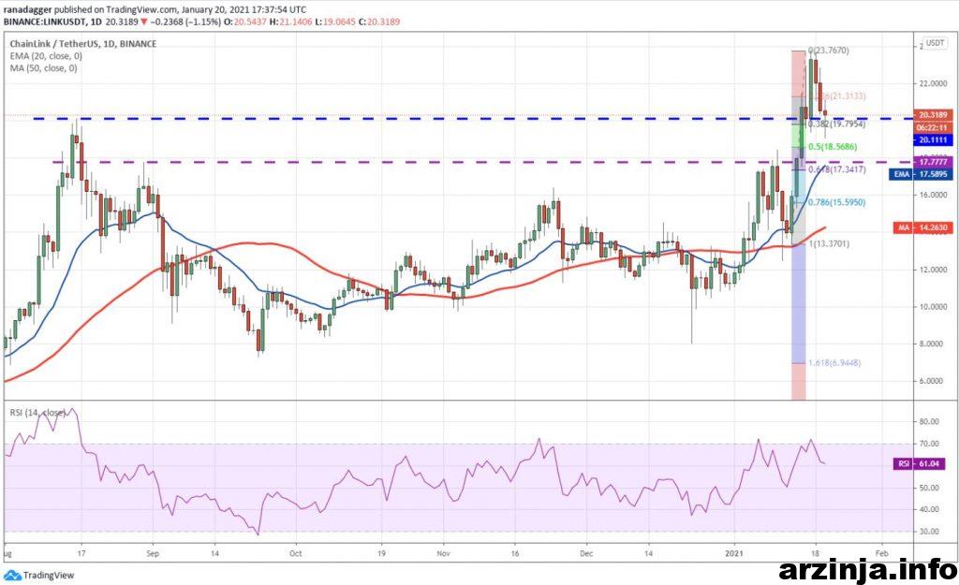This screenshot has width=959, height=585.
Task: Click the RSI 61.04 value tag
Action: click(x=920, y=464)
